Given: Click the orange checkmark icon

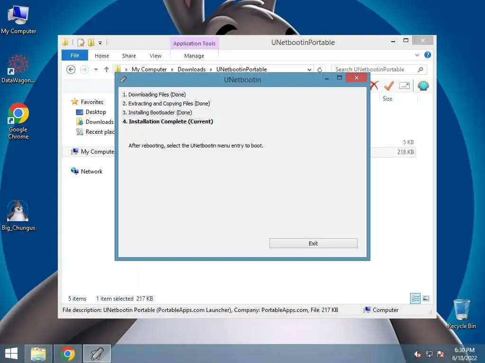Looking at the screenshot, I should tap(389, 86).
